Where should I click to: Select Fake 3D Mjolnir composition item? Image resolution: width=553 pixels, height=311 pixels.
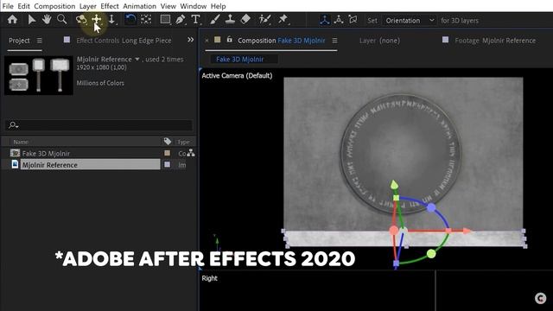[46, 154]
